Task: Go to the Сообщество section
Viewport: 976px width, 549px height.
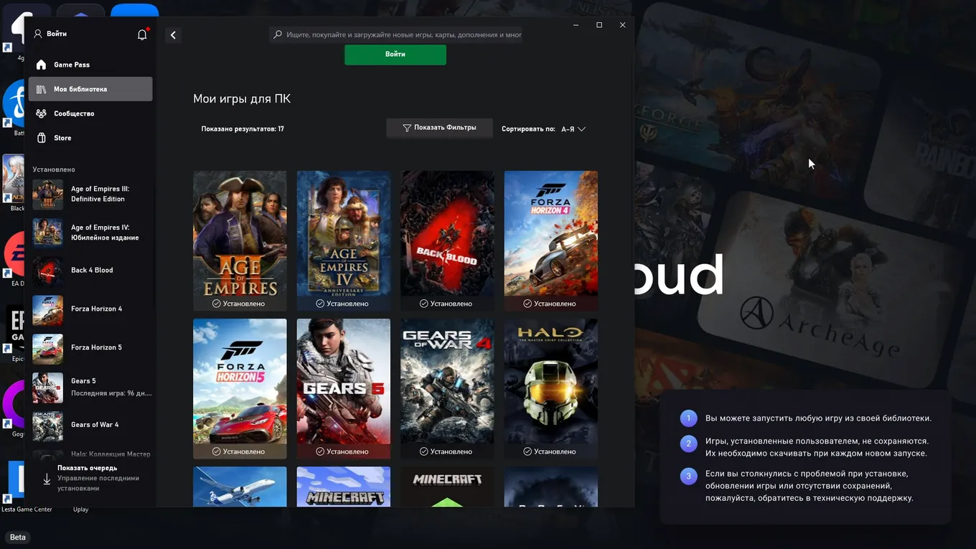Action: [x=90, y=113]
